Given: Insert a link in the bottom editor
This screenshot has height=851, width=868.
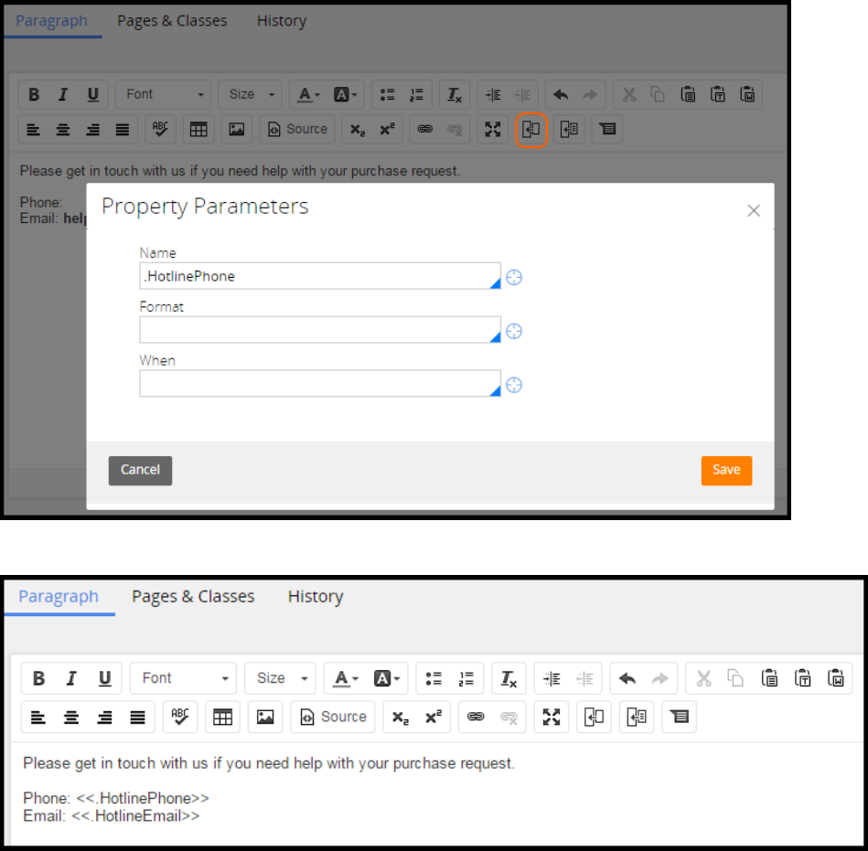Looking at the screenshot, I should coord(476,718).
